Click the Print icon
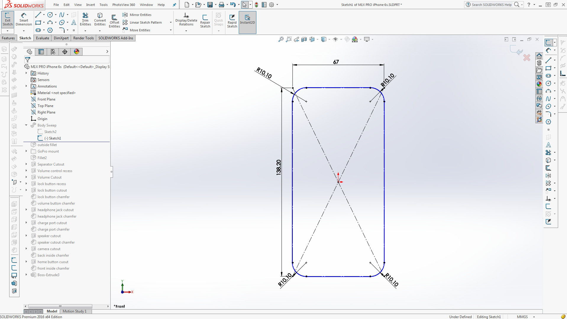Screen dimensions: 567x319 pos(222,5)
